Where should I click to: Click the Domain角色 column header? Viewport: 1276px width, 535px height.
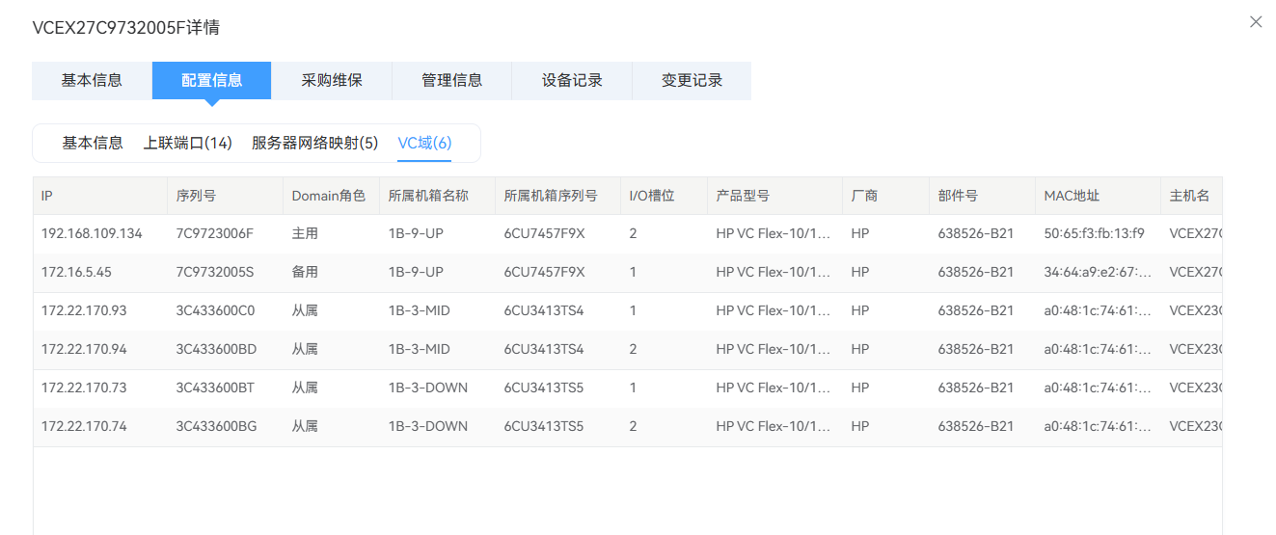coord(331,196)
